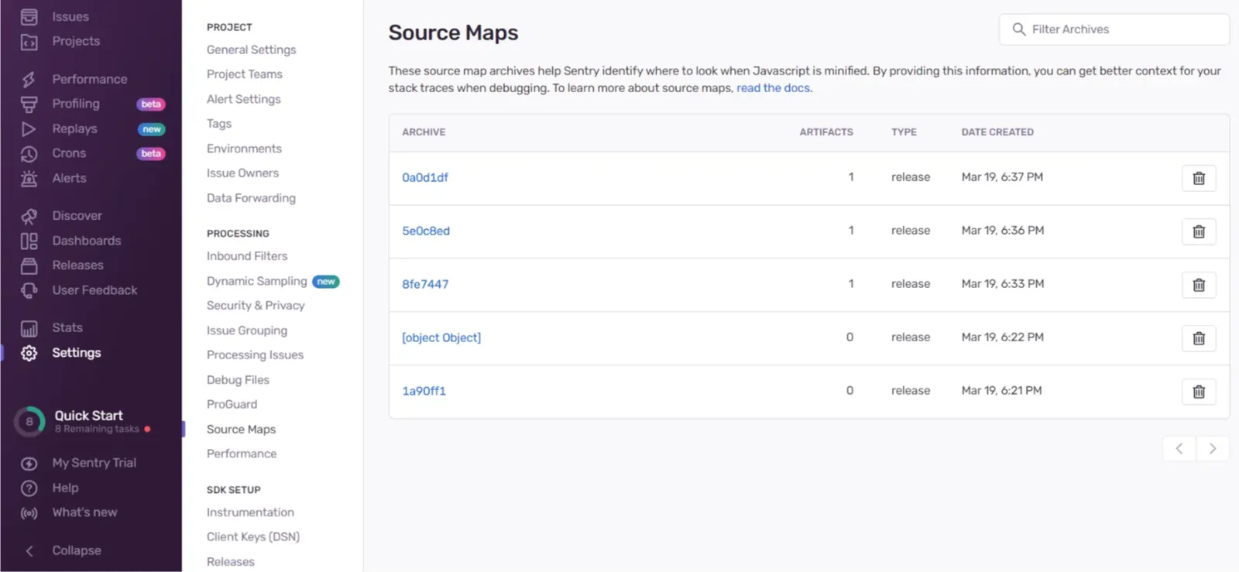This screenshot has height=572, width=1239.
Task: Click the Projects sidebar icon
Action: coord(29,42)
